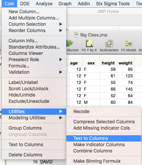Expand the Preselect Role submenu arrow

(x=61, y=60)
